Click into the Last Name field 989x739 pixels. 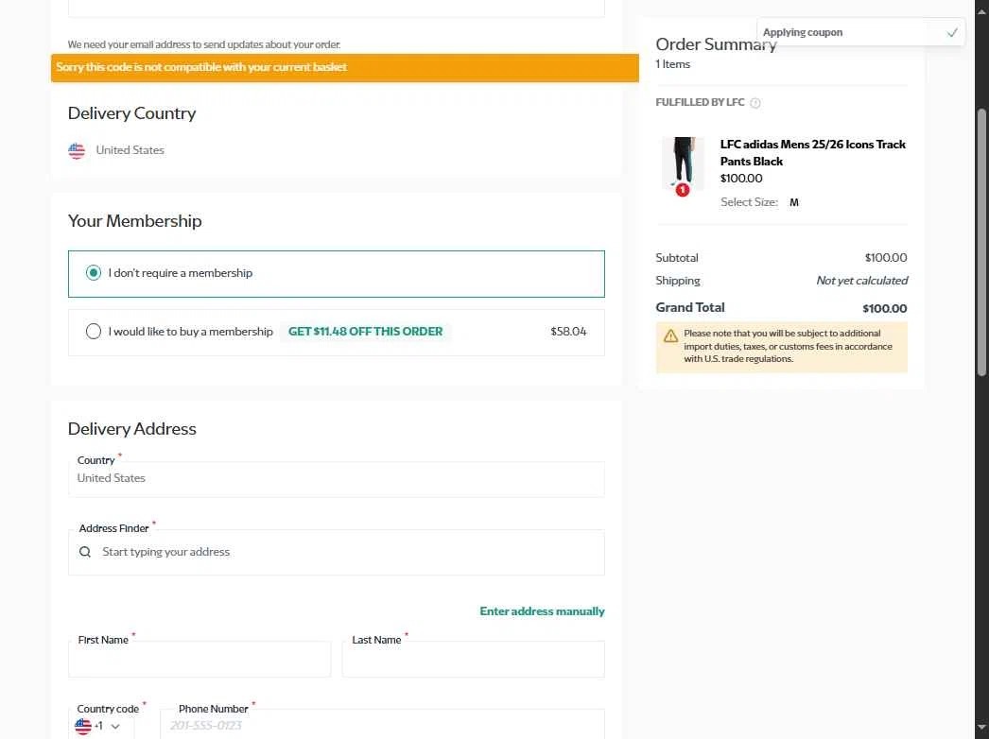473,660
